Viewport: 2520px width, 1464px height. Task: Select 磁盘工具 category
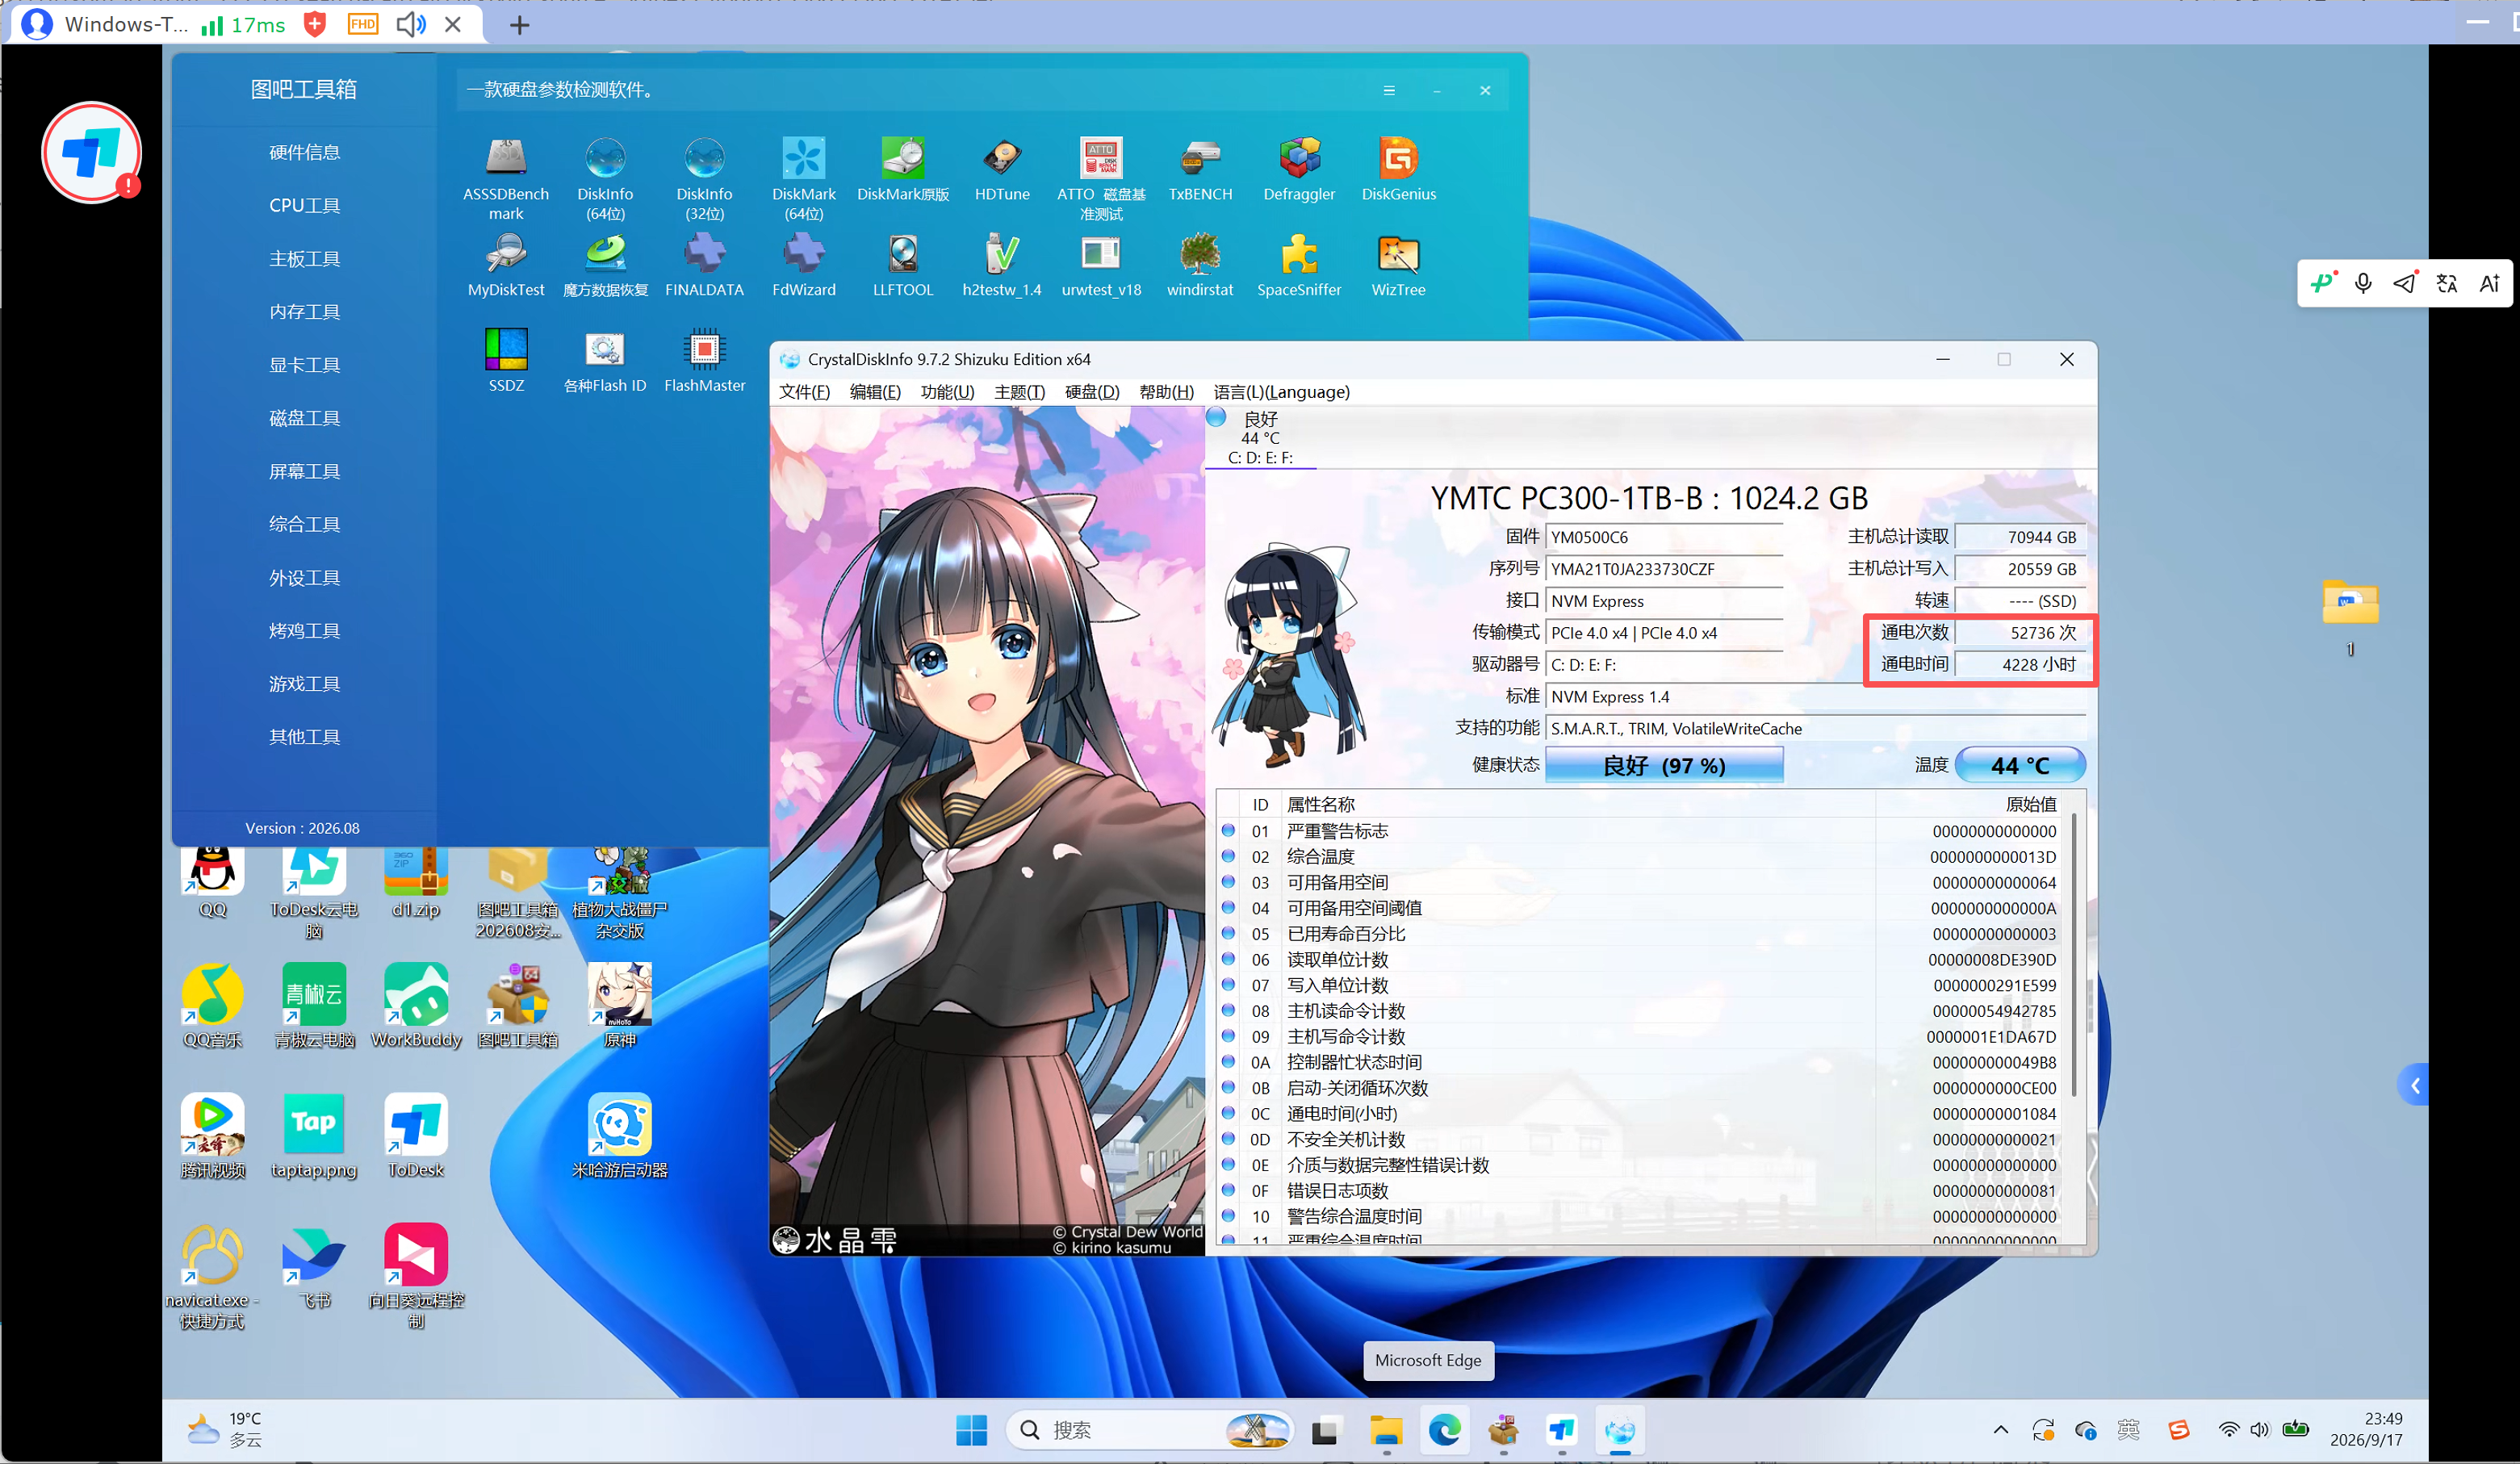point(304,418)
